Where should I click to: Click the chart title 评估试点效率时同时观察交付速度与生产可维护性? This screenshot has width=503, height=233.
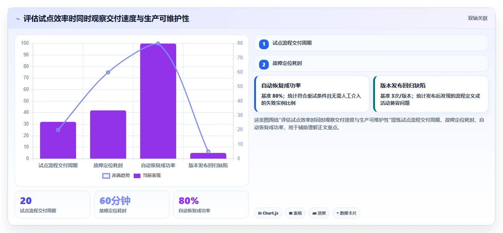(106, 18)
